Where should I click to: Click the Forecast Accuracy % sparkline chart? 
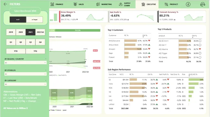[194, 17]
